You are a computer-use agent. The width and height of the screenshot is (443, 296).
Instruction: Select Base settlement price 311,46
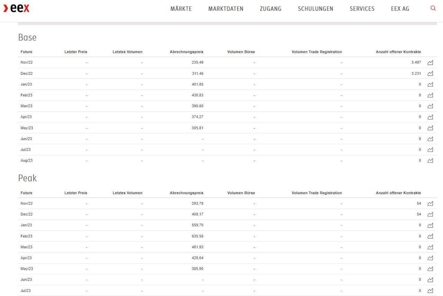pos(198,73)
